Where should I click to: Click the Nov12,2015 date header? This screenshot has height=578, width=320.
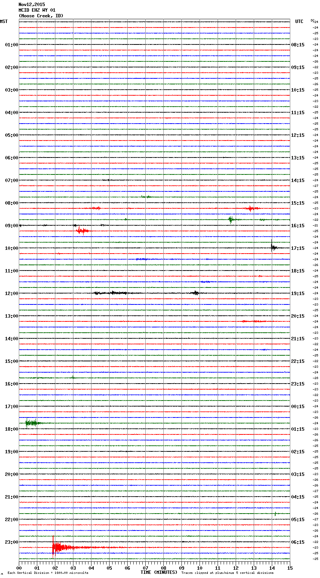[32, 5]
